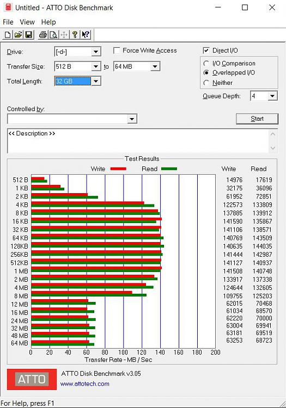This screenshot has height=408, width=286.
Task: Open the View menu
Action: 27,22
